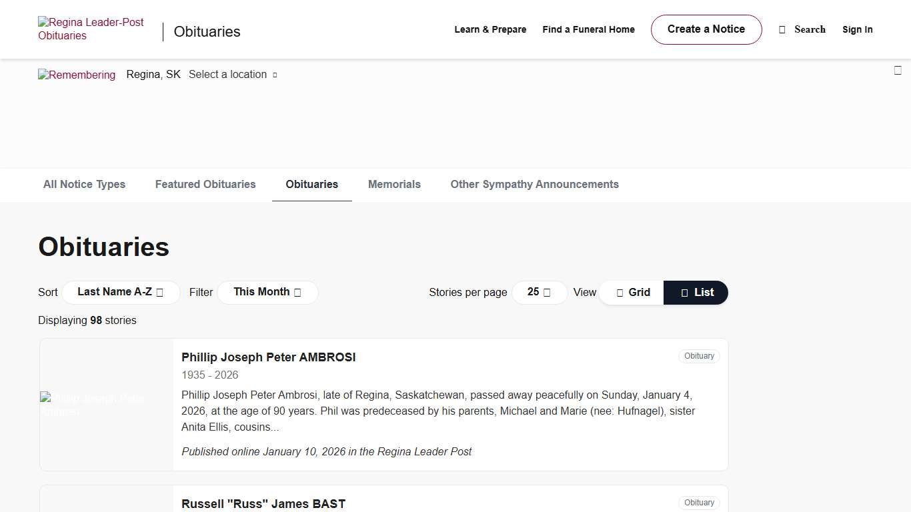Open the Sort Last Name A-Z dropdown

pyautogui.click(x=121, y=292)
